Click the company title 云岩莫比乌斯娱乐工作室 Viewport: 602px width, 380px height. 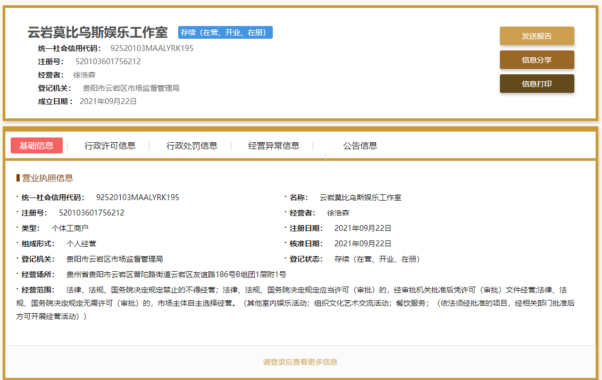[97, 32]
